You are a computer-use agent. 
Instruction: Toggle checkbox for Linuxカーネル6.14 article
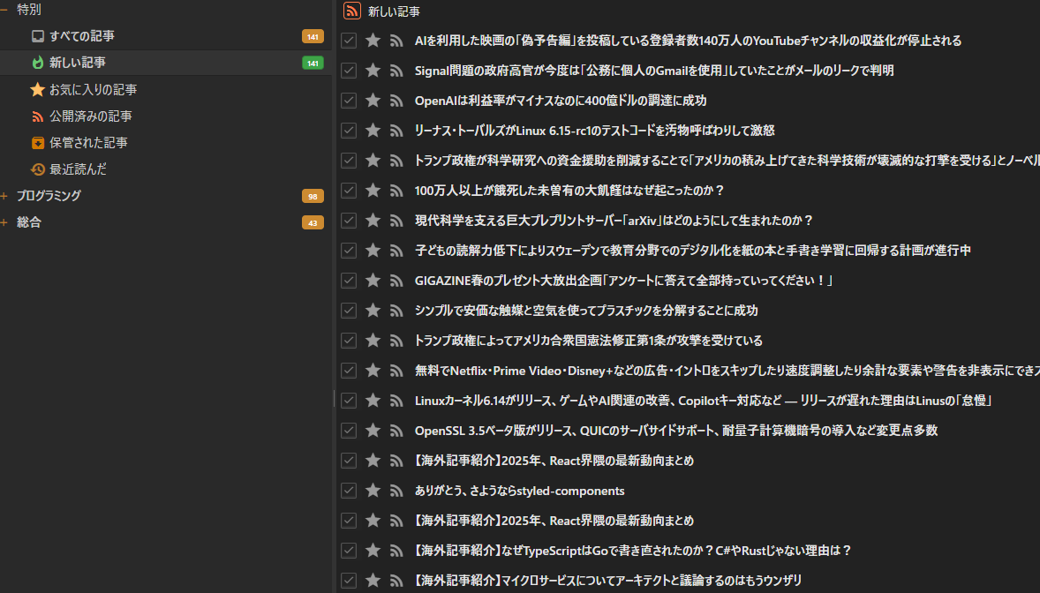349,401
